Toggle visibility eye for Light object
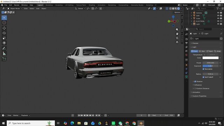Image resolution: width=224 pixels, height=126 pixels. [218, 24]
